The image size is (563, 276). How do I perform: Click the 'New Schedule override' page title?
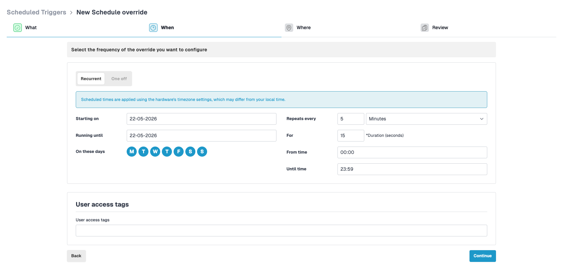(112, 12)
